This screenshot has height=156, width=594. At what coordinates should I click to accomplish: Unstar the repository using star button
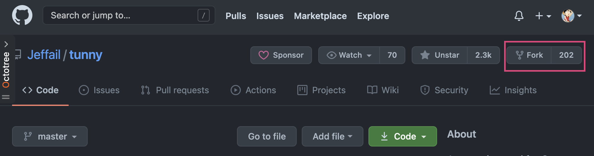(440, 55)
